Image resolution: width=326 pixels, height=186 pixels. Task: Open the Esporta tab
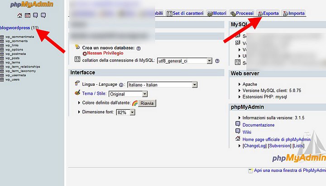coord(268,13)
